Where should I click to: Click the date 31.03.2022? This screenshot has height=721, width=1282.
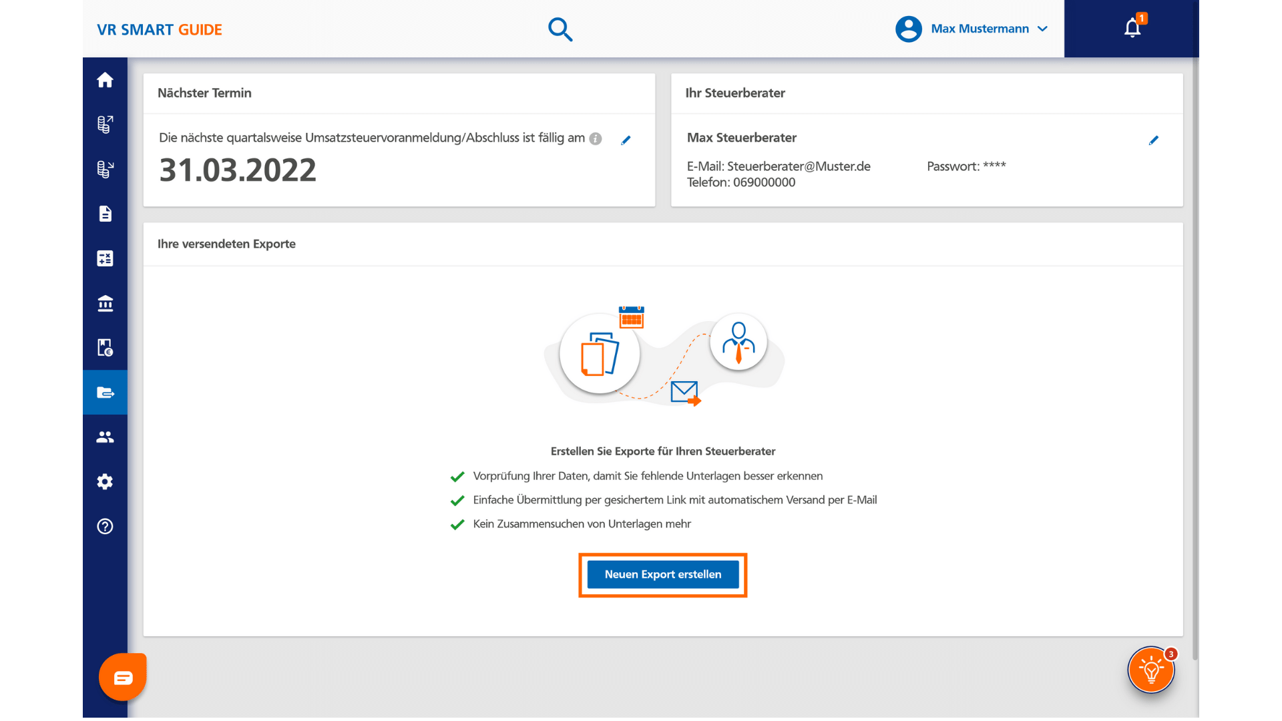(238, 170)
